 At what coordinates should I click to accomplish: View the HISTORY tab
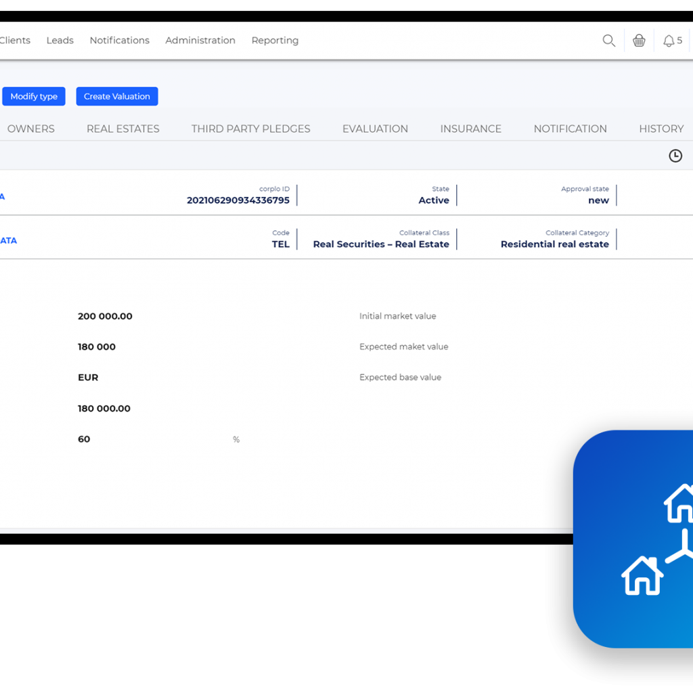coord(661,129)
